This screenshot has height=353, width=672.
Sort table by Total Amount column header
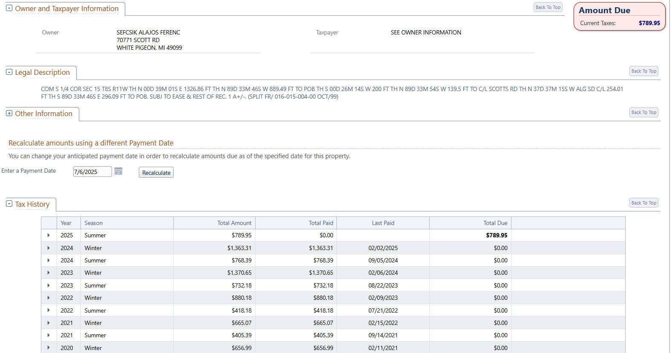234,223
